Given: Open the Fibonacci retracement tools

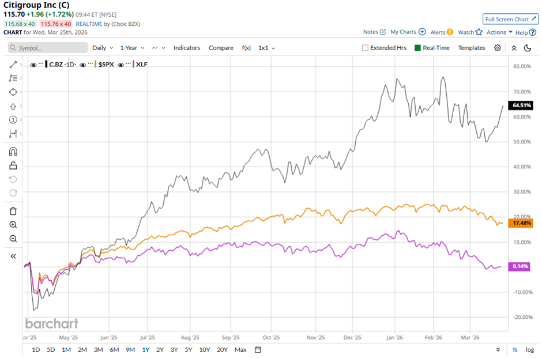Looking at the screenshot, I should pos(13,78).
